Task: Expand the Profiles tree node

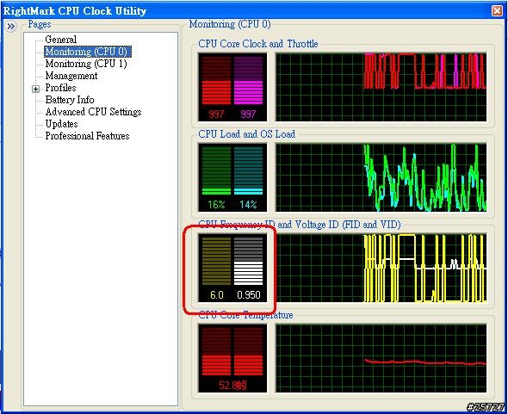Action: (x=35, y=89)
